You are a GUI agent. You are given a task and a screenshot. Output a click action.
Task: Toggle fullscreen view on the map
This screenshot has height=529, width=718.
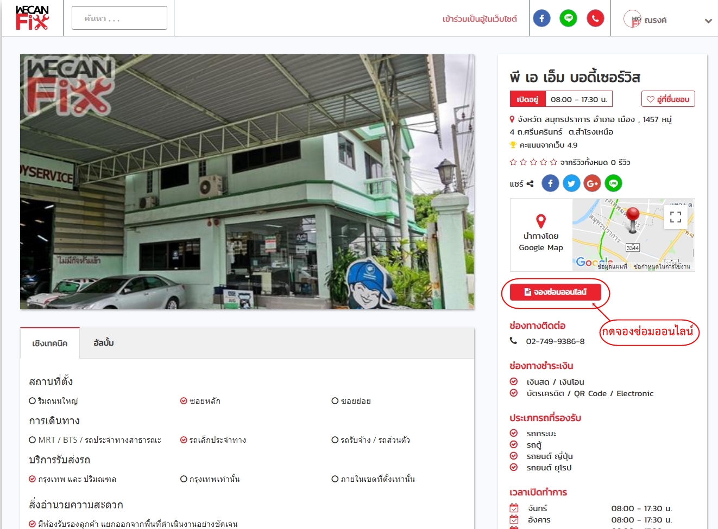pyautogui.click(x=676, y=217)
